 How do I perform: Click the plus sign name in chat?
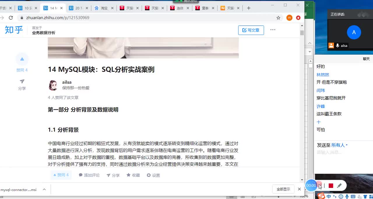(319, 122)
